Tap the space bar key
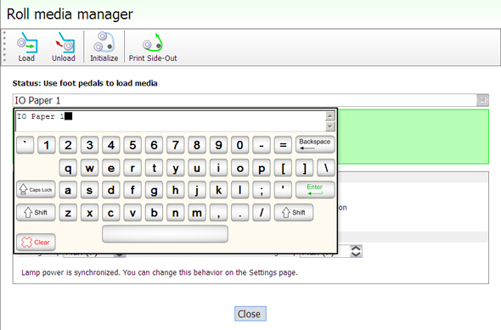This screenshot has height=330, width=501. pos(165,234)
